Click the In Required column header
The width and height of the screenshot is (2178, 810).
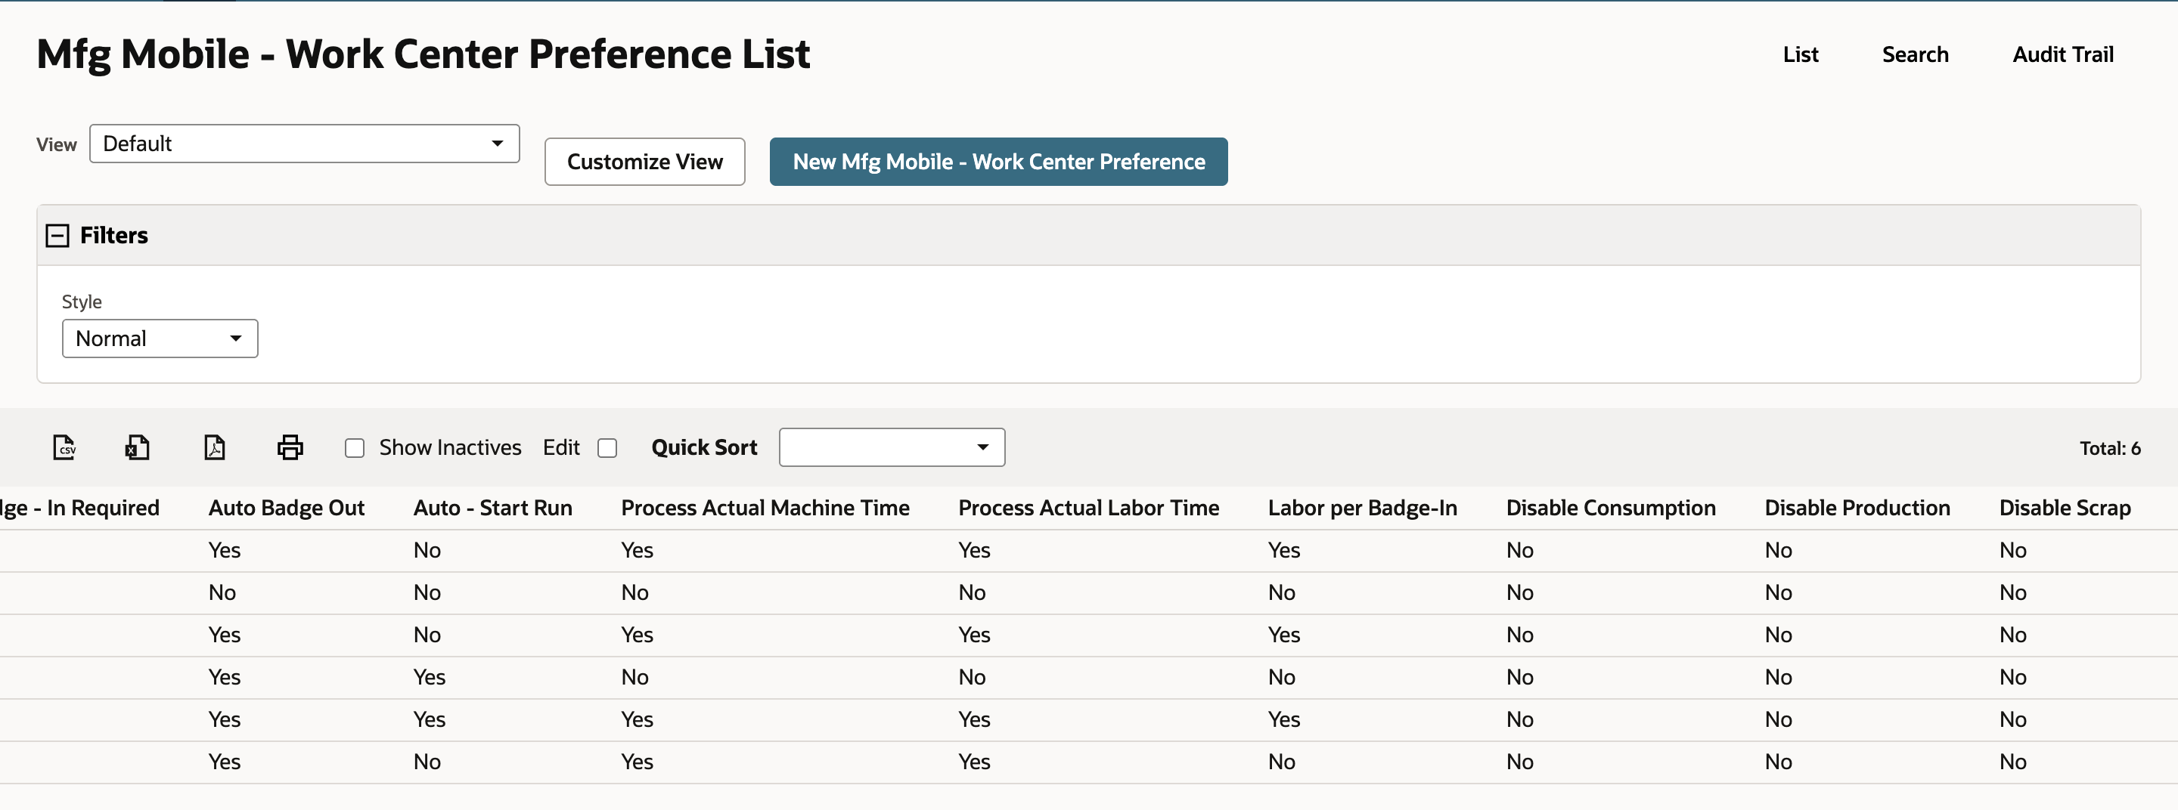click(x=79, y=508)
